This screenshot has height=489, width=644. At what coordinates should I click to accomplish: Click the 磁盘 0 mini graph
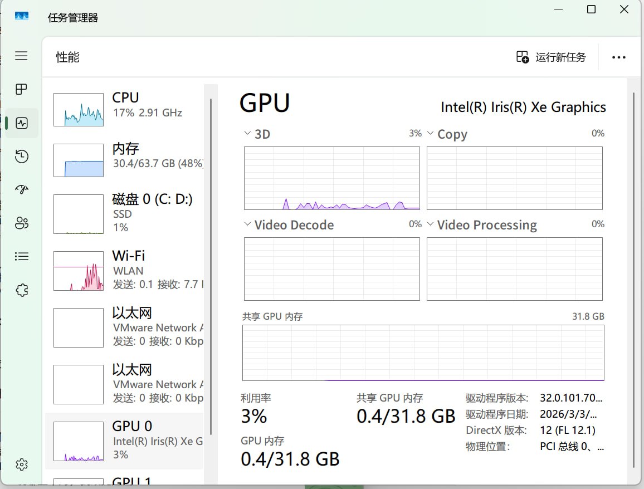tap(79, 214)
